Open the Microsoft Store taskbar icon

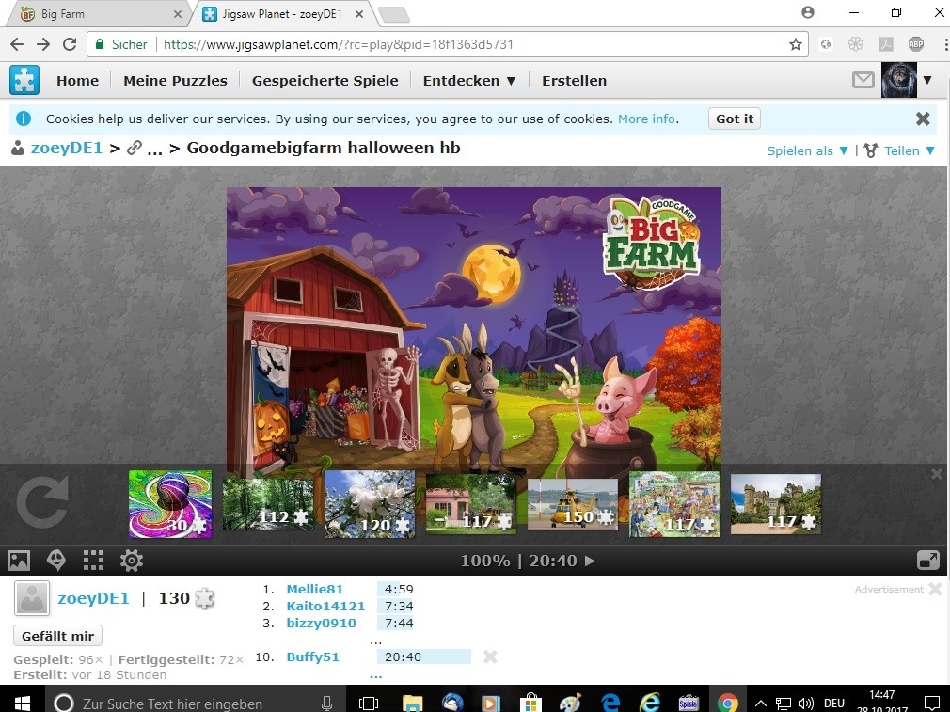point(530,703)
